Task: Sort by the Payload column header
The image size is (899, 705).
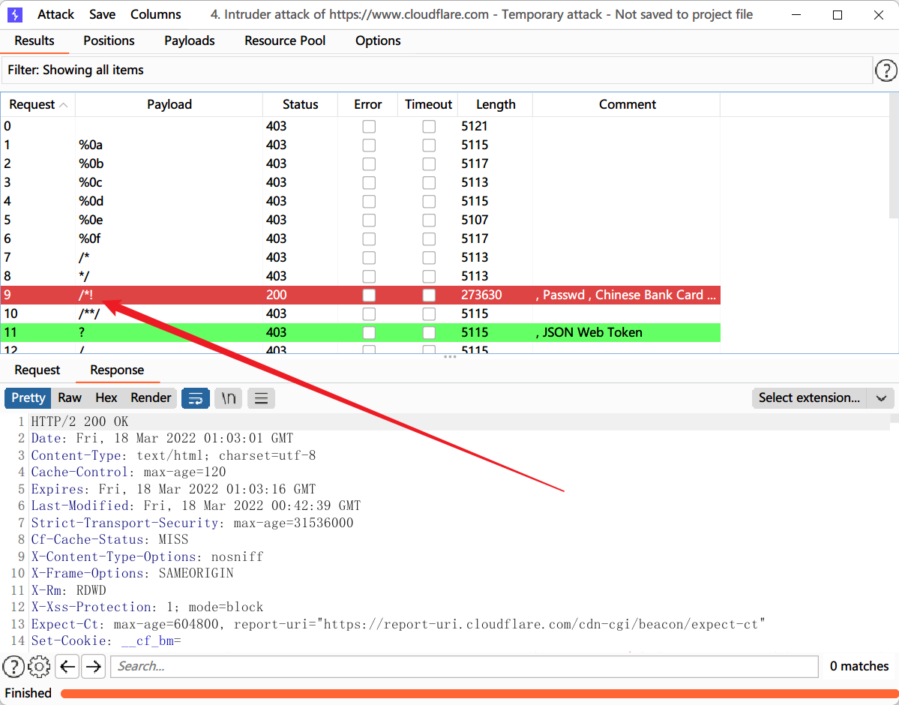Action: tap(169, 105)
